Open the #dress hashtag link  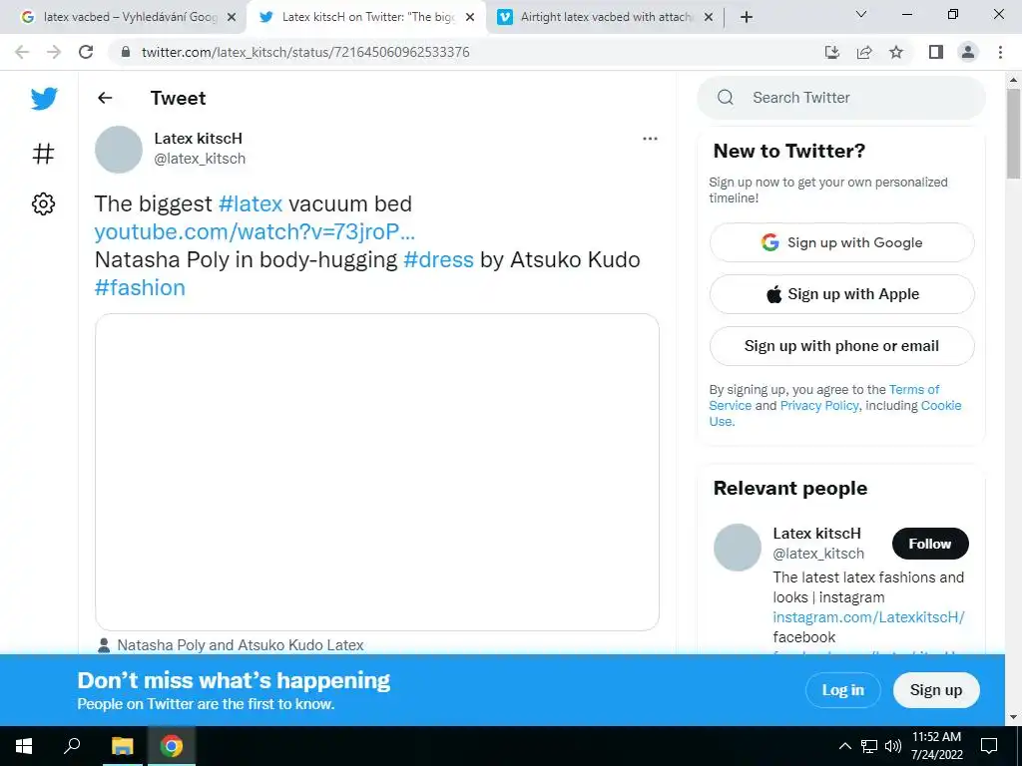point(438,260)
